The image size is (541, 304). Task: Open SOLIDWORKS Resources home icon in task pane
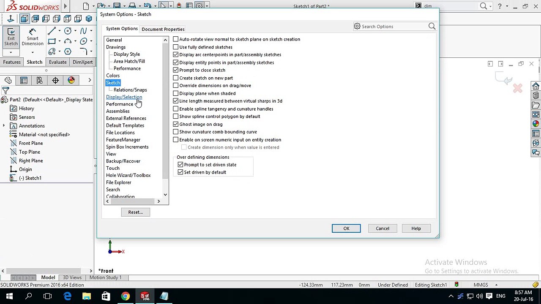pos(536,86)
